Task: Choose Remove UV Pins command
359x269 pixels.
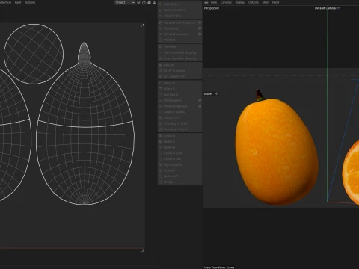Action: coord(179,10)
